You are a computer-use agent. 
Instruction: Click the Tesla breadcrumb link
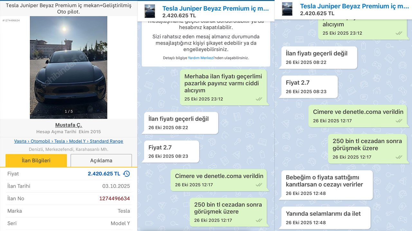click(x=59, y=141)
